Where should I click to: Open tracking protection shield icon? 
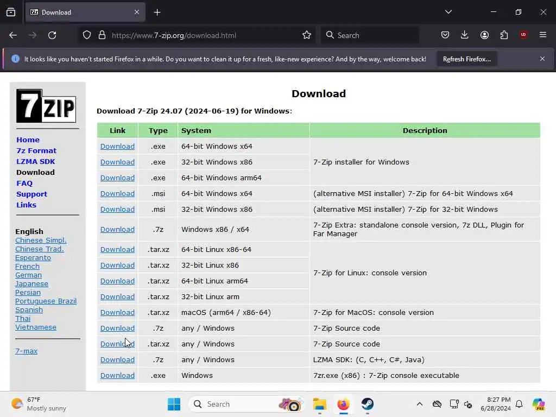[x=87, y=35]
